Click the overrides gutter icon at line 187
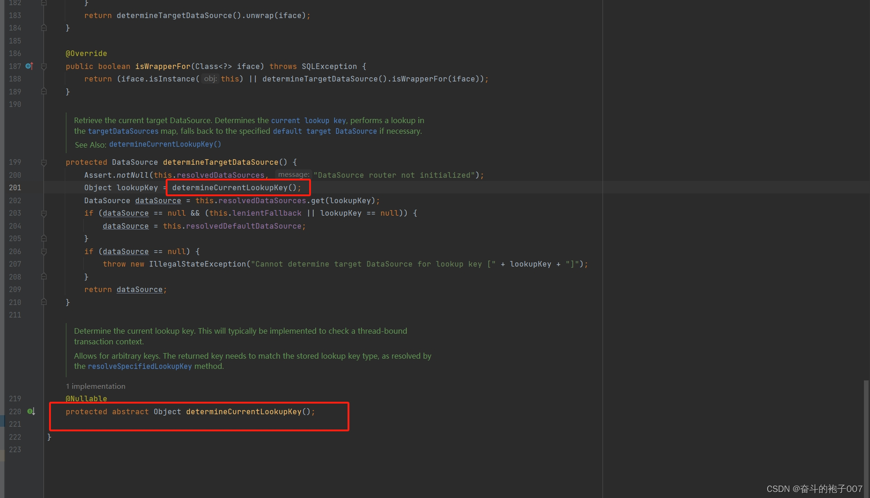Image resolution: width=870 pixels, height=498 pixels. [29, 66]
